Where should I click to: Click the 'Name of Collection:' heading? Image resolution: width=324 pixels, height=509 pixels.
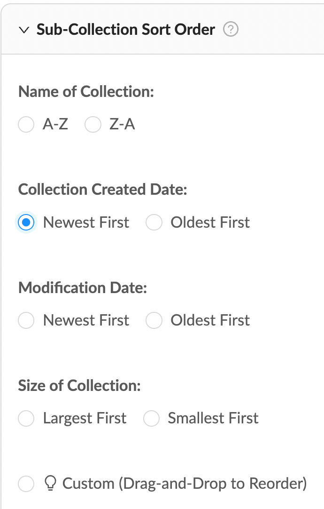click(x=86, y=92)
